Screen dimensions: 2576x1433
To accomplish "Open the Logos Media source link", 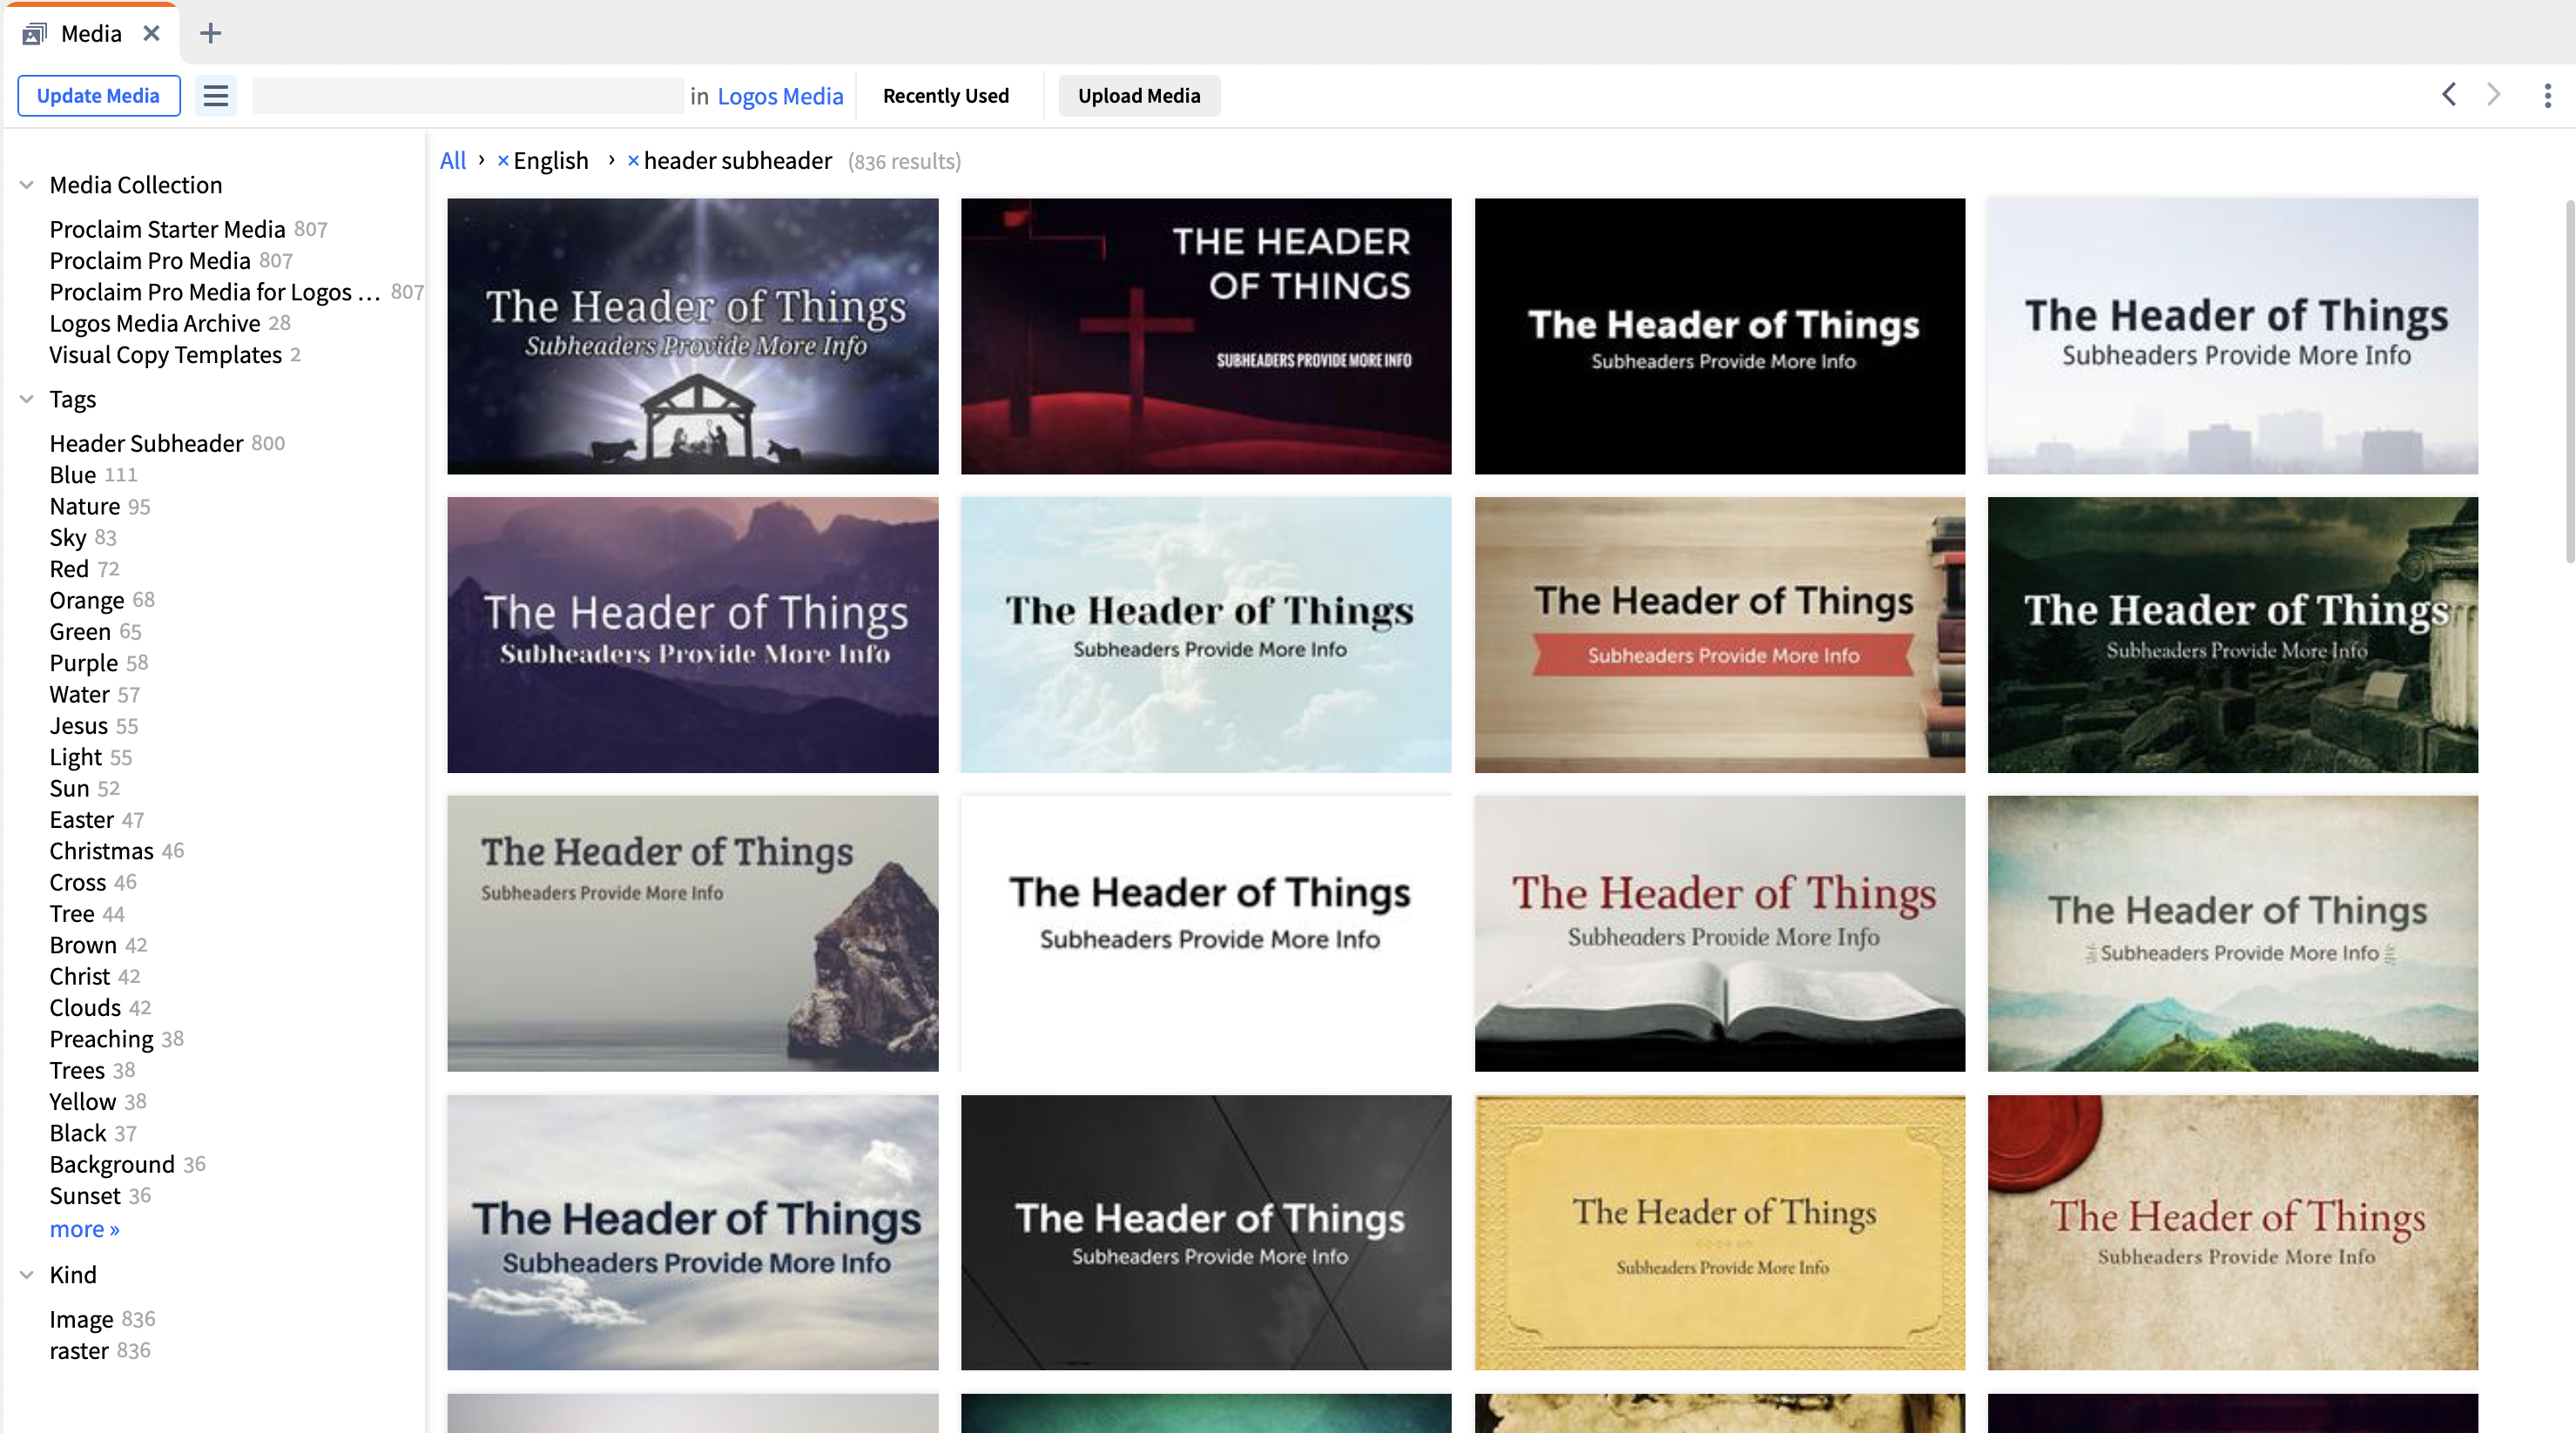I will click(780, 96).
